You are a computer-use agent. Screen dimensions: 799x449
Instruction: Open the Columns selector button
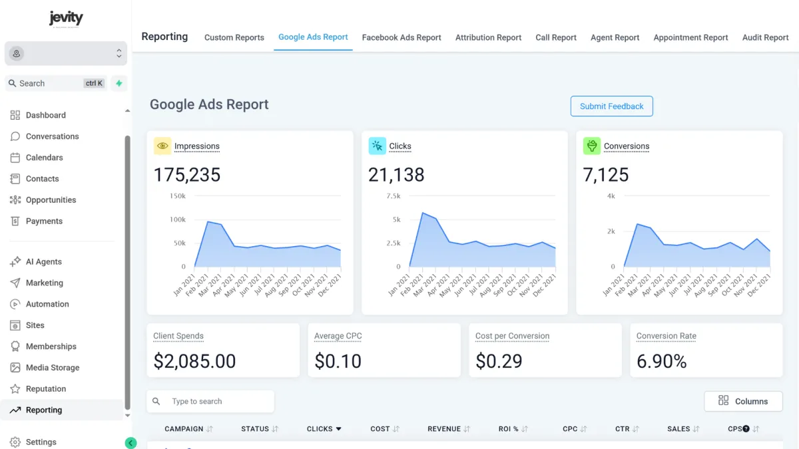[743, 401]
